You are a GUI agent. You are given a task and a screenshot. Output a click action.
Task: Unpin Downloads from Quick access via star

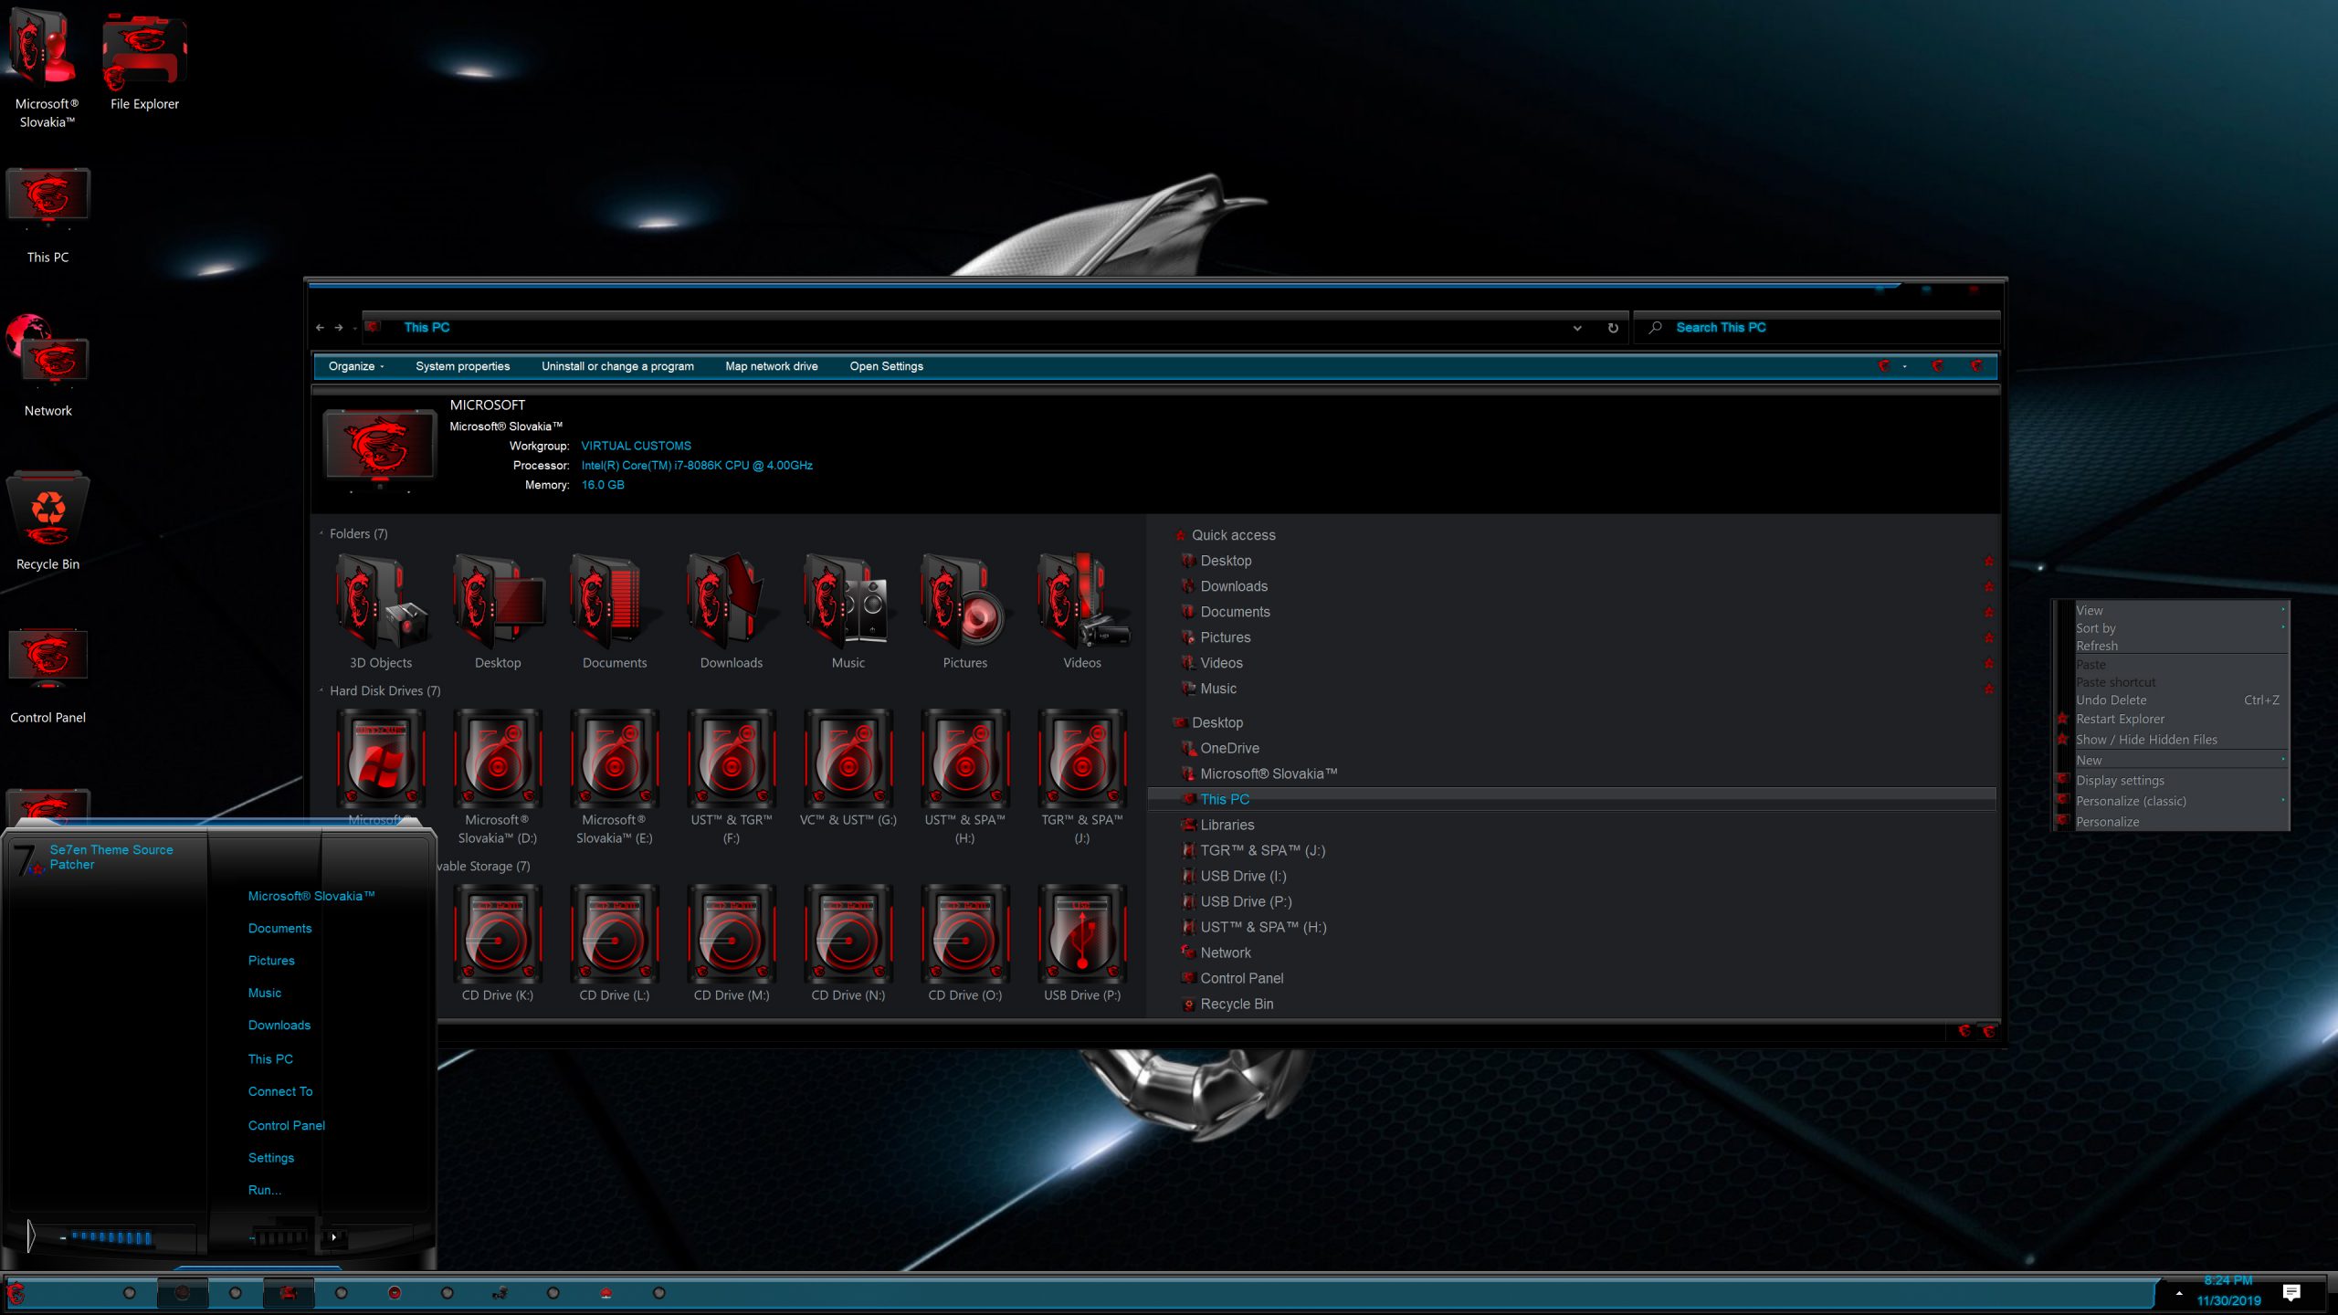[x=1989, y=587]
